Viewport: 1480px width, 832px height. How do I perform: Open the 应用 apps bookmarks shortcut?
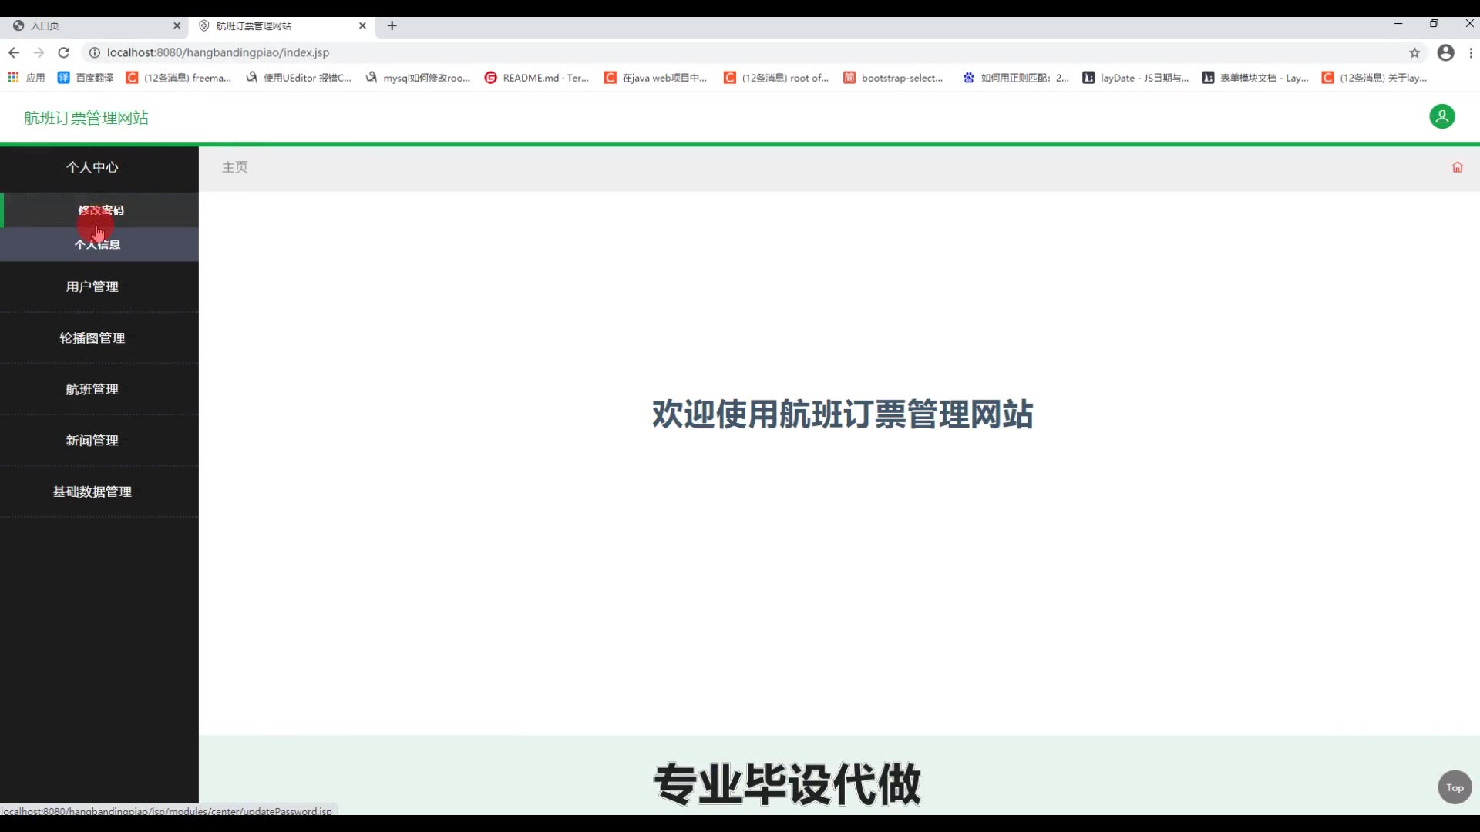pyautogui.click(x=26, y=78)
